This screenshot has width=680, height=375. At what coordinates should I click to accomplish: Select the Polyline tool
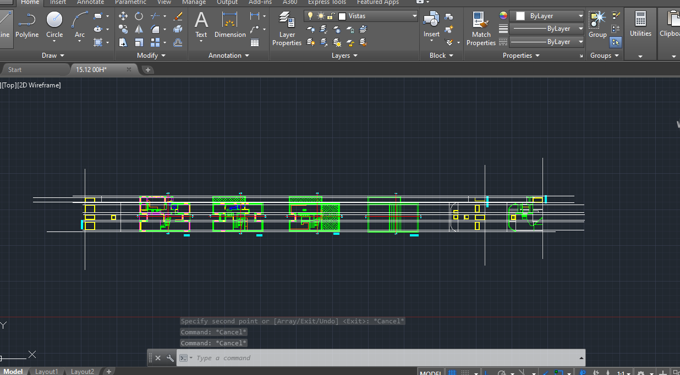[26, 25]
